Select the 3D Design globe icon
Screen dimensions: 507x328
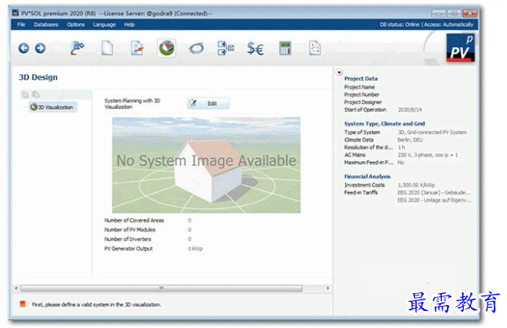[x=167, y=48]
